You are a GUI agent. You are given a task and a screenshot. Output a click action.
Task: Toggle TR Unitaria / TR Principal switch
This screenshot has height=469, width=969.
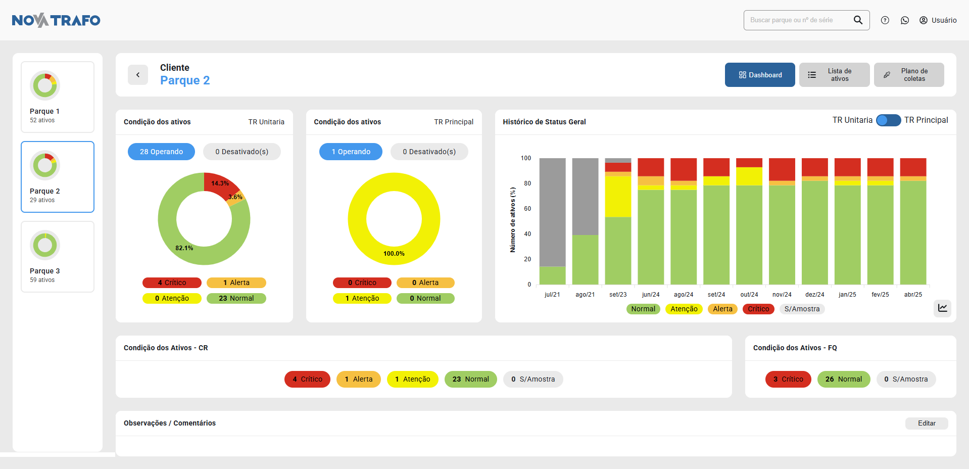888,120
